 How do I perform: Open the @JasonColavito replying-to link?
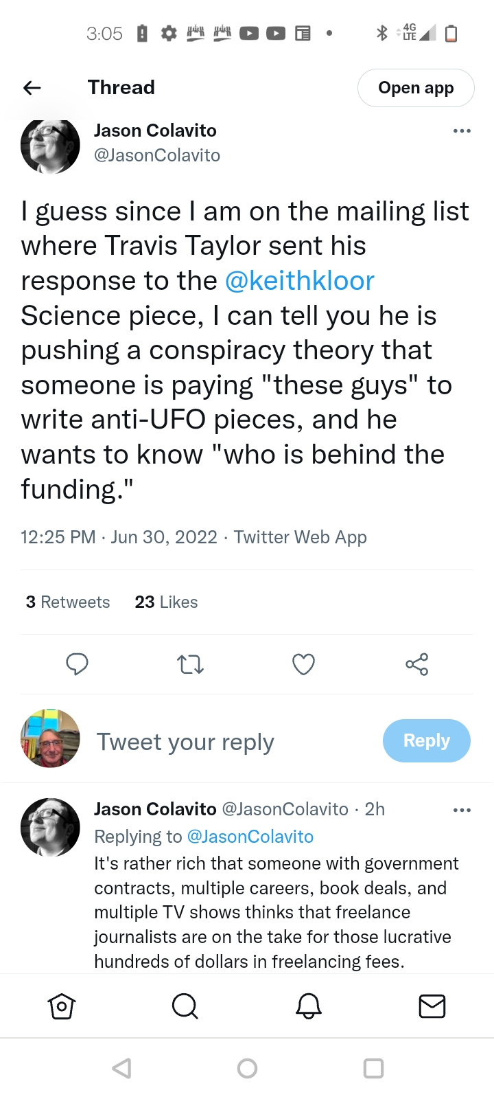point(250,837)
